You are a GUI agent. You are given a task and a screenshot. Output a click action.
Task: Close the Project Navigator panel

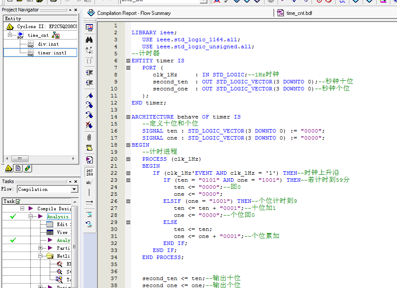(x=76, y=10)
